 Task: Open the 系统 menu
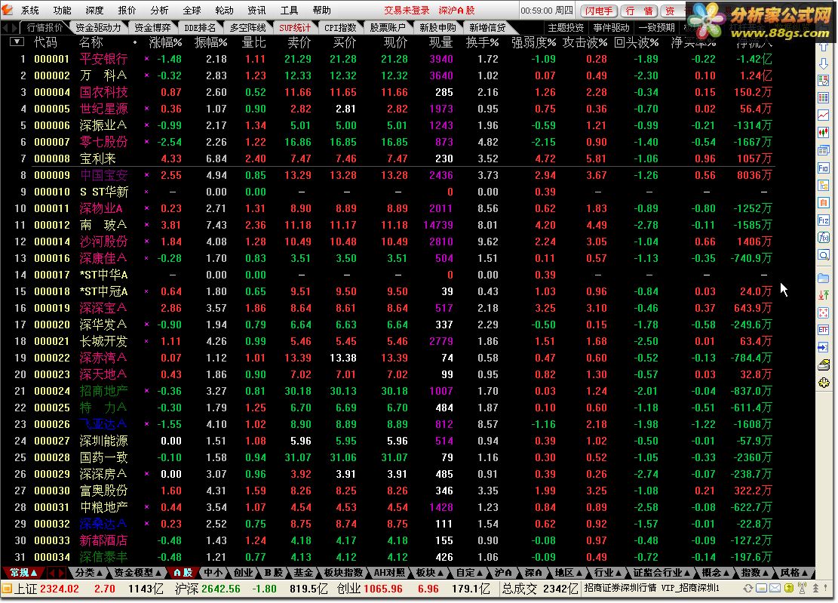pos(30,10)
